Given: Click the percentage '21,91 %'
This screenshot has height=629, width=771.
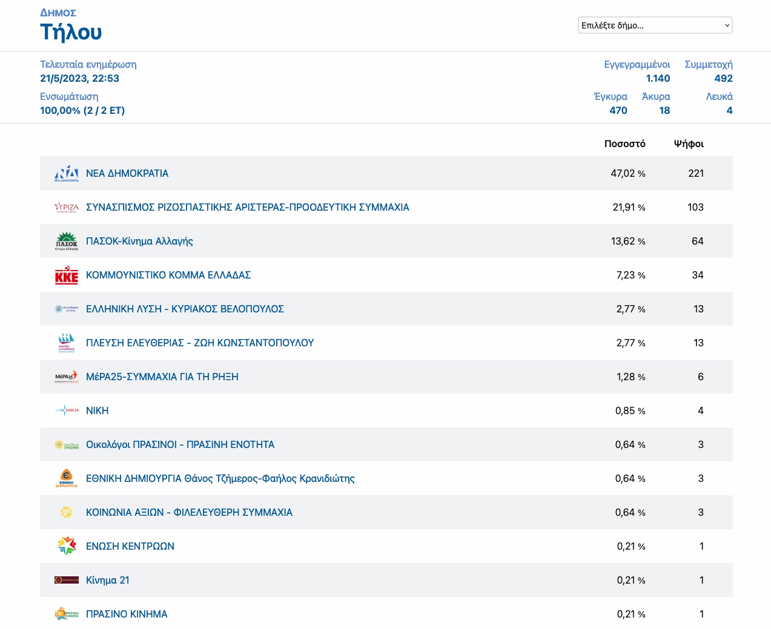Looking at the screenshot, I should [629, 207].
